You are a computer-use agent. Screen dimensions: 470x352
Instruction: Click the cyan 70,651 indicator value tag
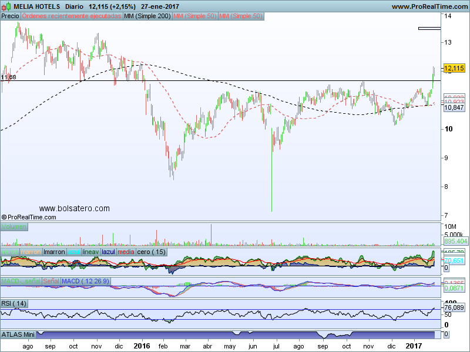[x=455, y=260]
